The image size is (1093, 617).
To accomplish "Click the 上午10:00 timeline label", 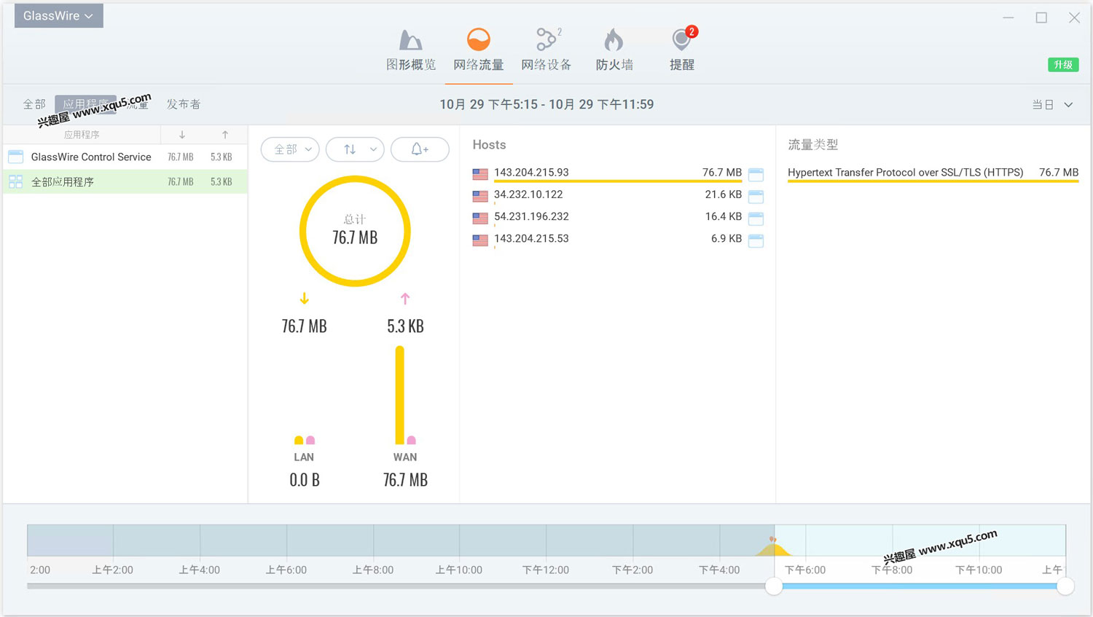I will 459,570.
